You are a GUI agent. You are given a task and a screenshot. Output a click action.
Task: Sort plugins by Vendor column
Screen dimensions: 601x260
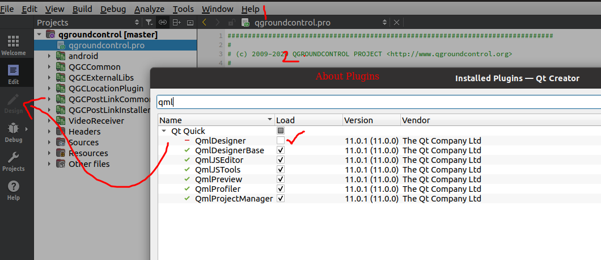pos(501,120)
